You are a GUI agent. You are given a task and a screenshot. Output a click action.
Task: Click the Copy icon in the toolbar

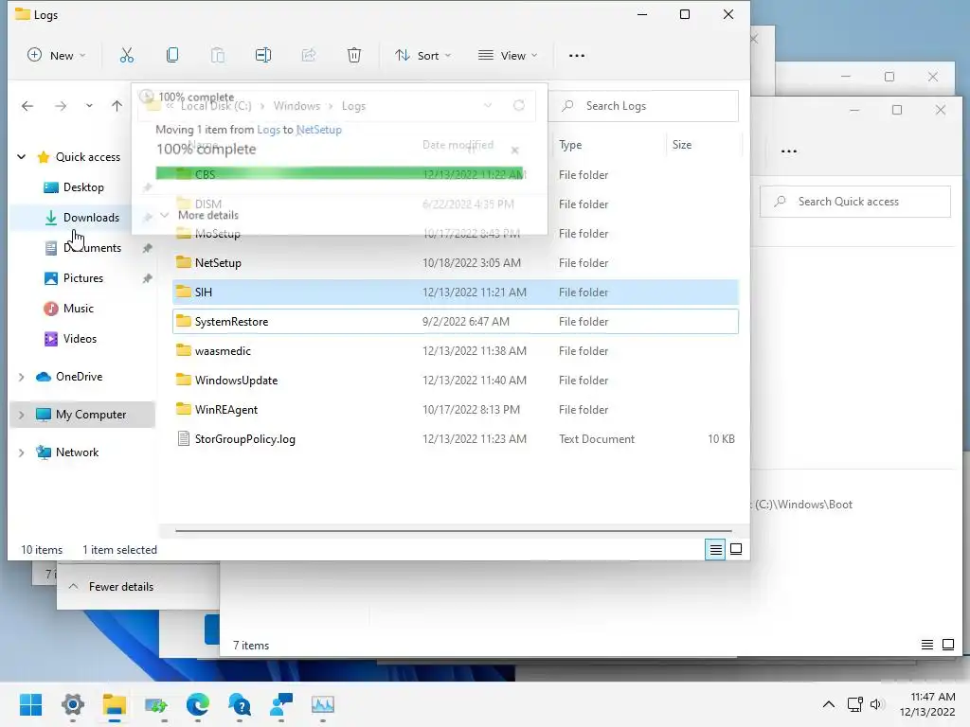pyautogui.click(x=172, y=56)
